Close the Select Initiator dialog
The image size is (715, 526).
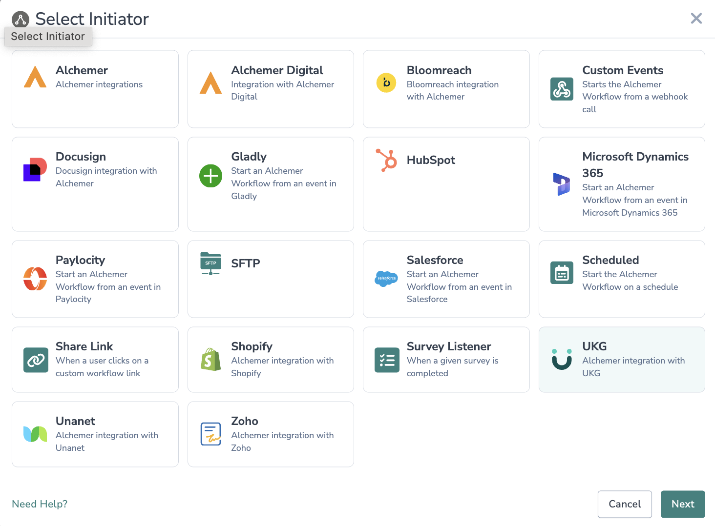[696, 19]
